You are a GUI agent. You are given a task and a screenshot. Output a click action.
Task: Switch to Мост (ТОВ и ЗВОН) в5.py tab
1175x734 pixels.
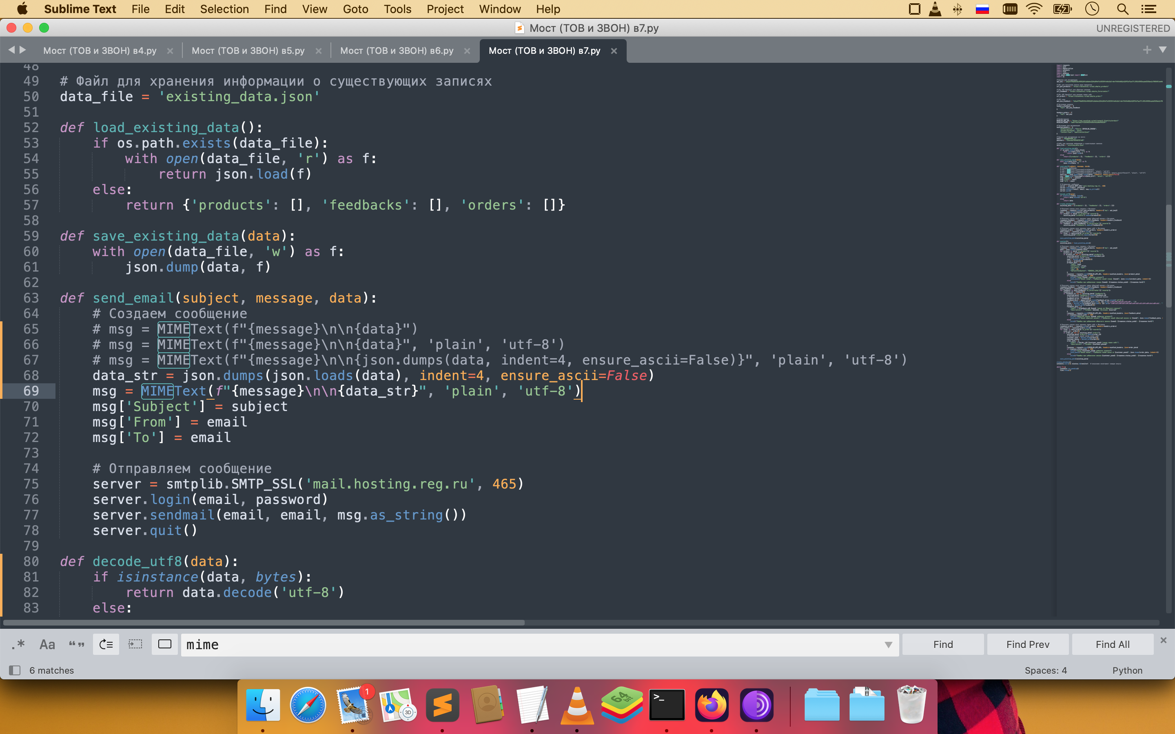click(x=248, y=51)
